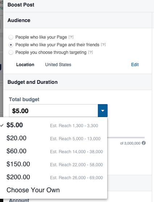Screen dimensions: 154x202
Task: Click Edit link for Location
Action: click(x=135, y=65)
